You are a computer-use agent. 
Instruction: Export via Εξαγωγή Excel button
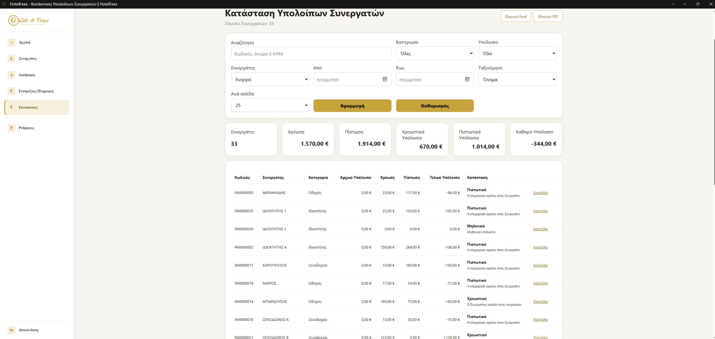click(x=516, y=16)
